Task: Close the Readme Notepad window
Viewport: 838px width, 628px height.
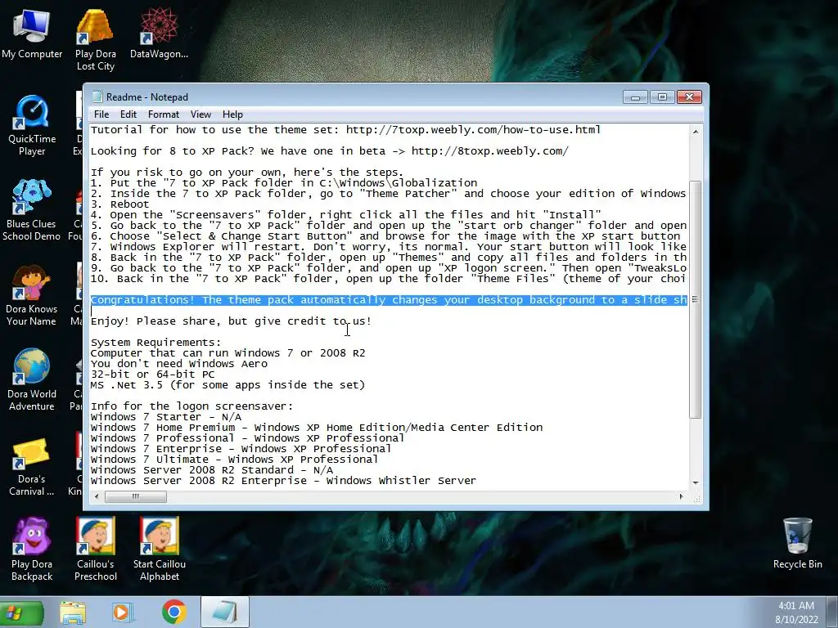Action: [x=689, y=97]
